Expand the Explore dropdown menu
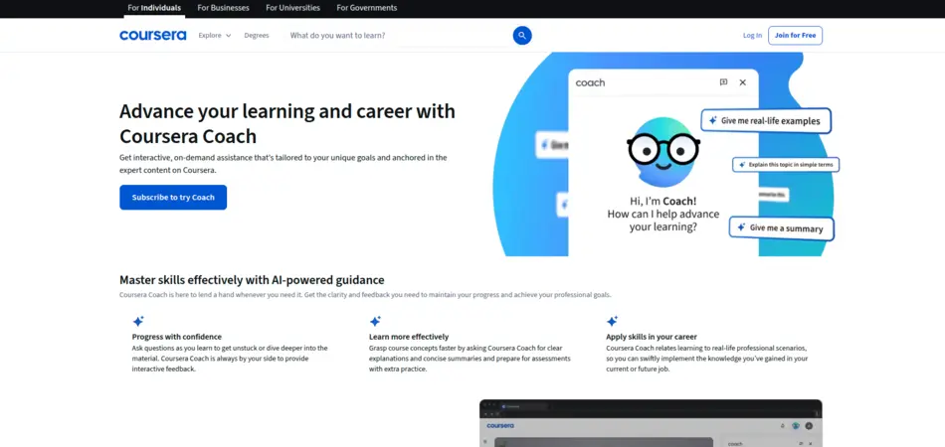The image size is (945, 447). click(215, 36)
